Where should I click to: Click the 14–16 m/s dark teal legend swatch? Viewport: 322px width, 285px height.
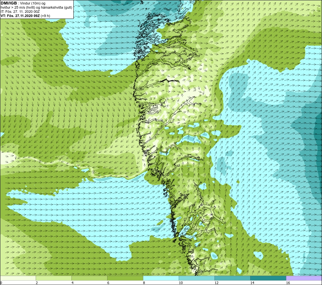coord(268,278)
